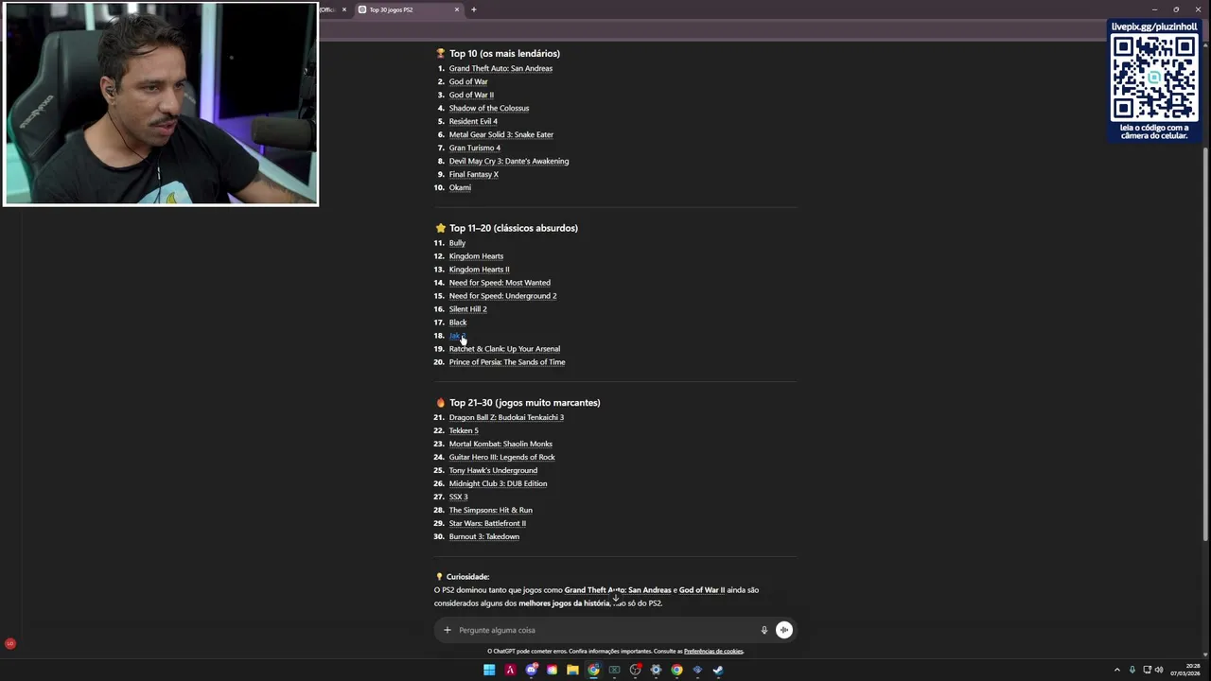Open Prince of Persia: The Sands of Time

[507, 362]
